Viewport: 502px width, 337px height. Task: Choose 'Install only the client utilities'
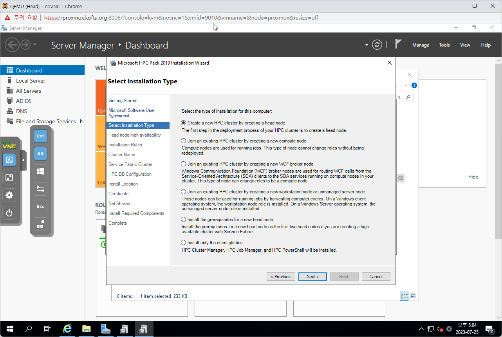[184, 243]
